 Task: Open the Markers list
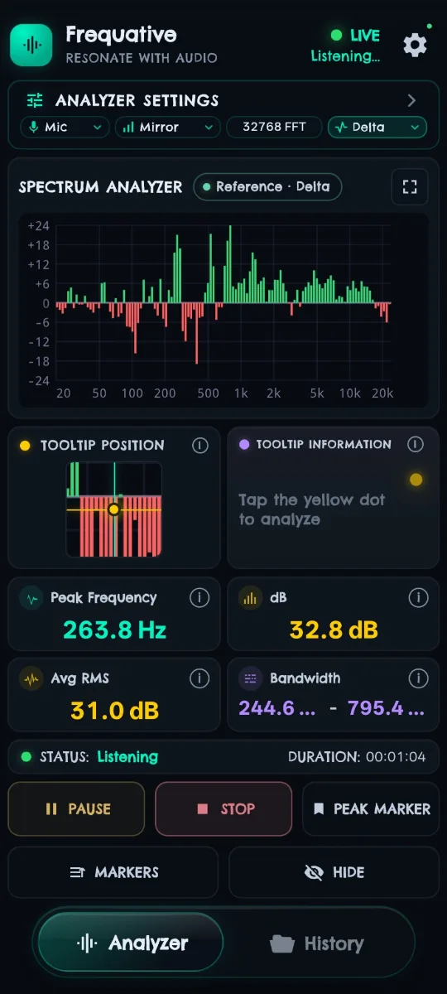point(113,872)
